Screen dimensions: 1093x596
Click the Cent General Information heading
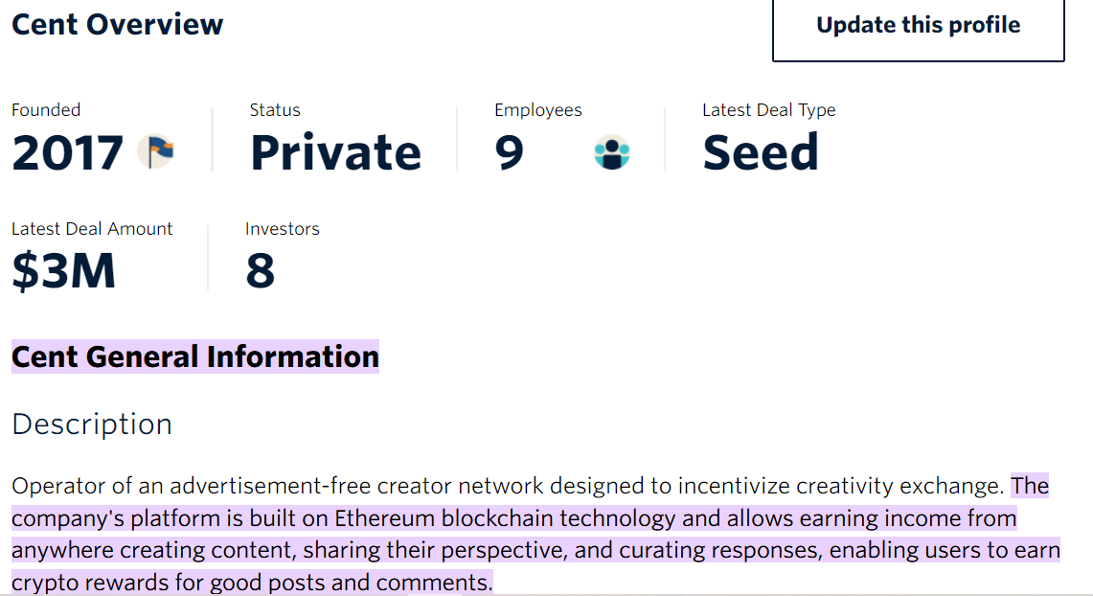(x=195, y=356)
